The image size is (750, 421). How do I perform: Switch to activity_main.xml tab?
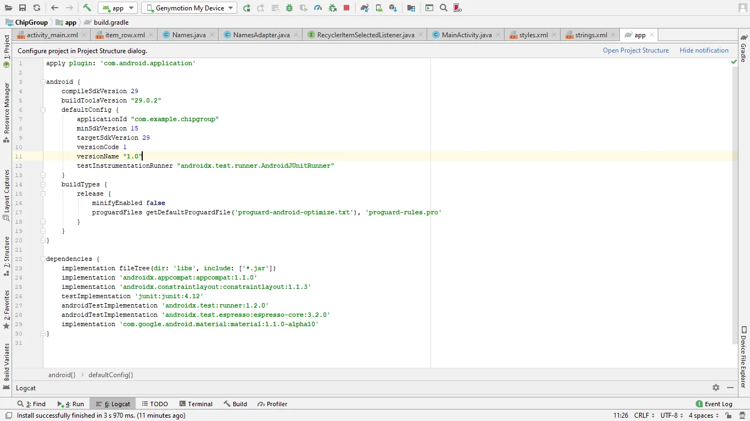(52, 35)
